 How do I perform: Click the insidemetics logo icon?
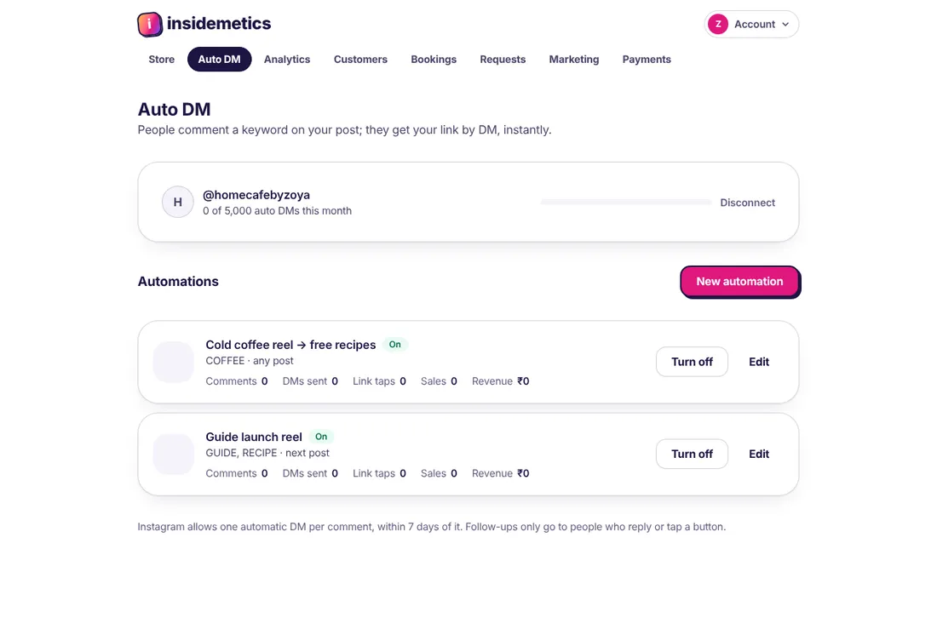coord(149,24)
